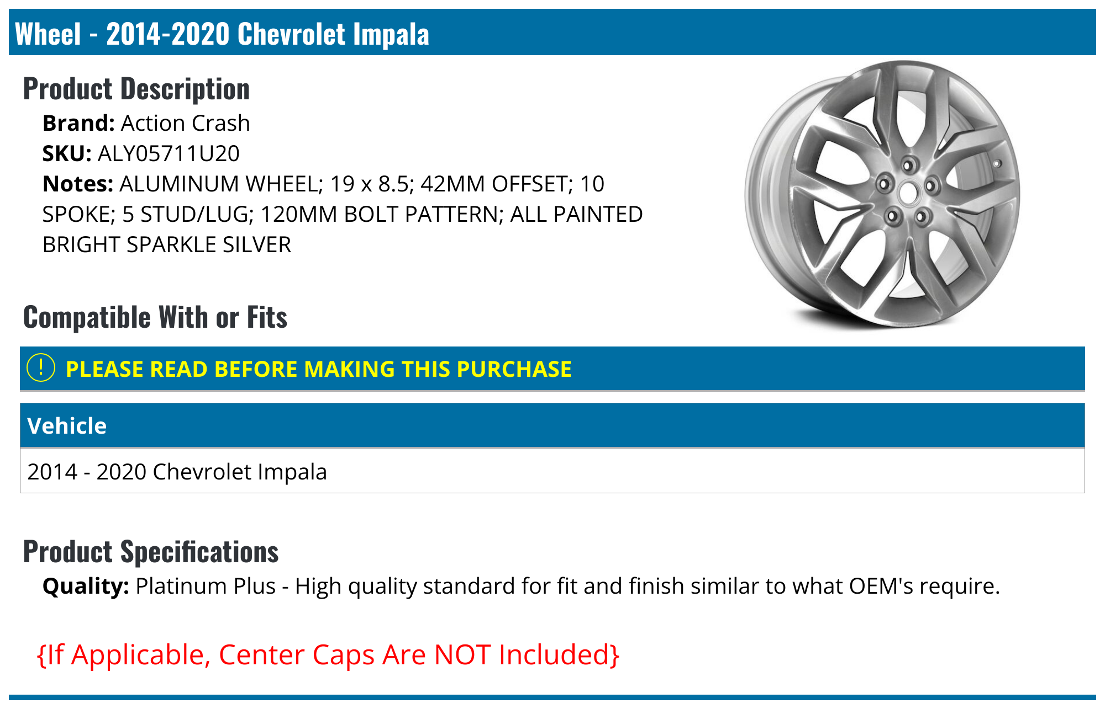Click the 'Platinum Plus' quality description
Screen dimensions: 1105x709
point(567,586)
